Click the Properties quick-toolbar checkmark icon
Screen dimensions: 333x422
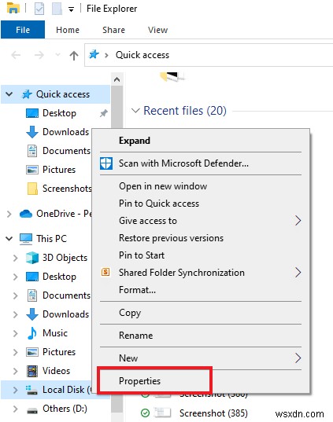[39, 9]
